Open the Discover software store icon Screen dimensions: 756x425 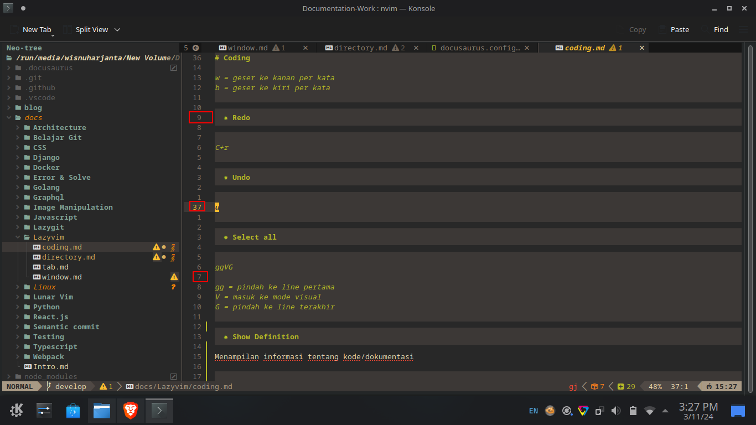coord(73,410)
